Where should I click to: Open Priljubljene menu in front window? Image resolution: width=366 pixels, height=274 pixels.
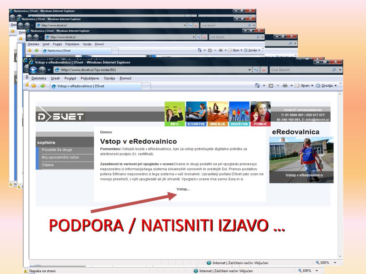pyautogui.click(x=90, y=78)
